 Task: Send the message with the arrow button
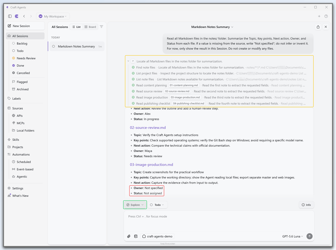309,236
